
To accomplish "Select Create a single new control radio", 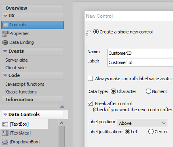I will click(x=96, y=32).
